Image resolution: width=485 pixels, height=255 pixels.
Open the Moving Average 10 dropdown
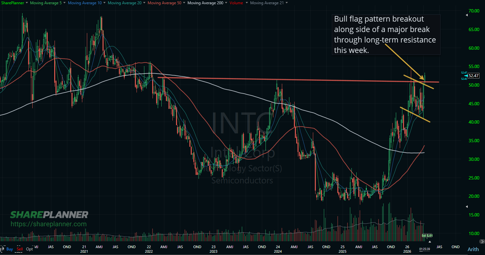pyautogui.click(x=84, y=3)
